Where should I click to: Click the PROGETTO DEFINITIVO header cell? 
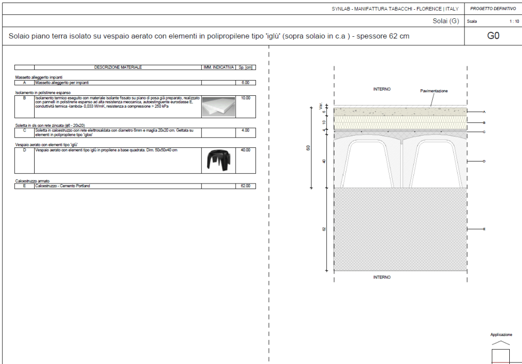pos(493,9)
